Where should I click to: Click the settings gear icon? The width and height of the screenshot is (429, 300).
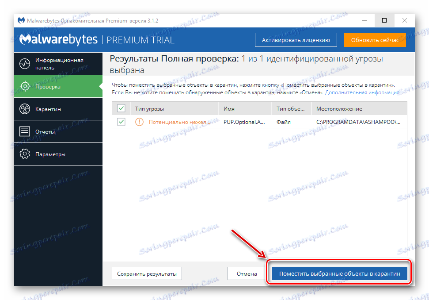coord(25,154)
